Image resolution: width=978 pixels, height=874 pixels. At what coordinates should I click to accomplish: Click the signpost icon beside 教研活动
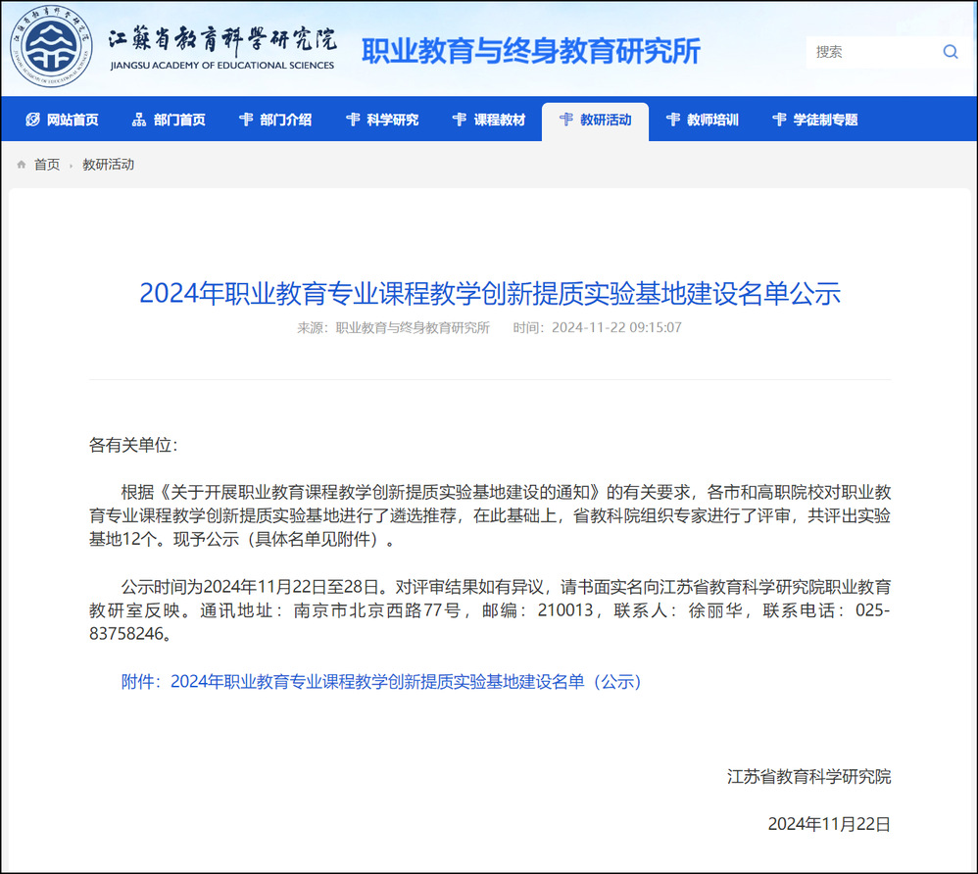coord(566,120)
